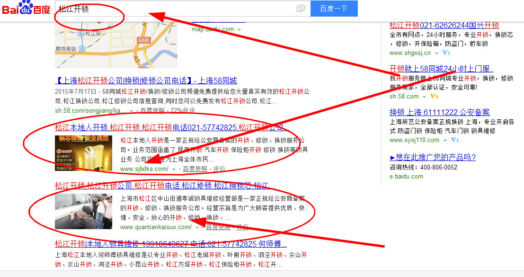Click the e.baidu.com URL
The image size is (524, 277).
(x=406, y=177)
